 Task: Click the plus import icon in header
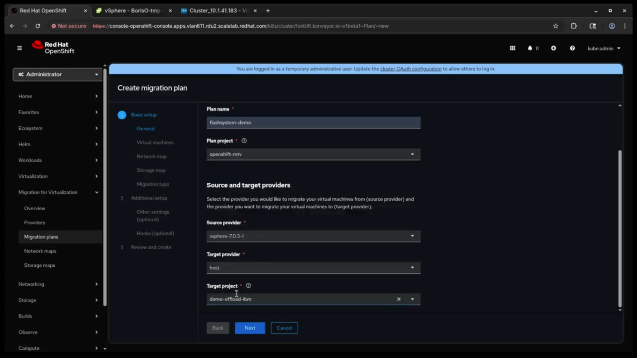554,48
